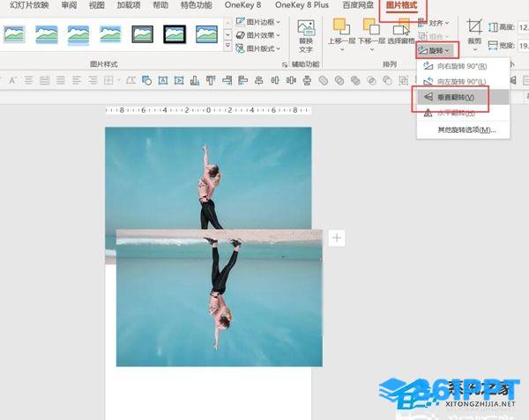
Task: Expand the picture styles gallery more arrow
Action: (228, 47)
